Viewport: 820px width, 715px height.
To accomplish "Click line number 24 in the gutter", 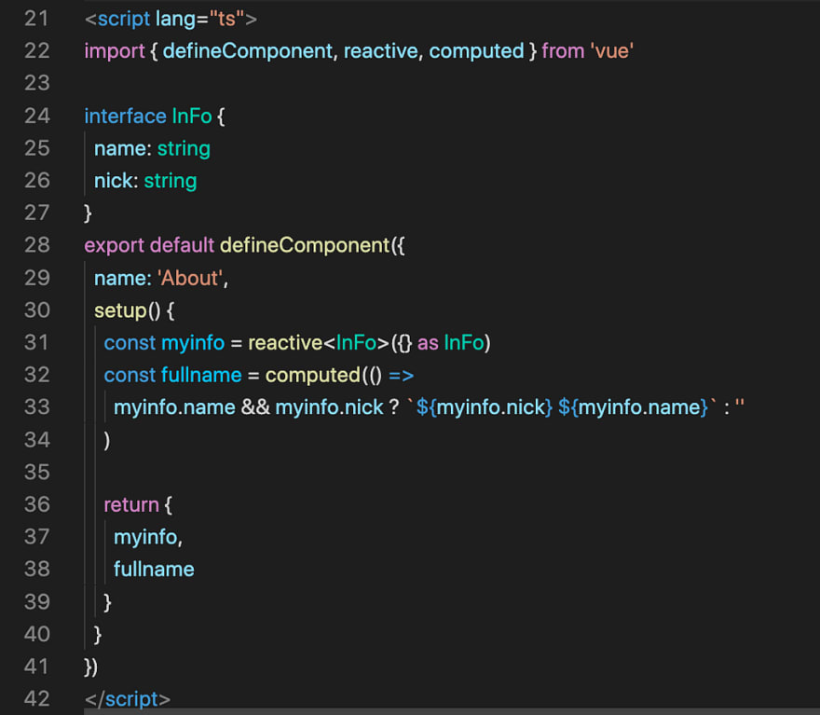I will click(36, 117).
